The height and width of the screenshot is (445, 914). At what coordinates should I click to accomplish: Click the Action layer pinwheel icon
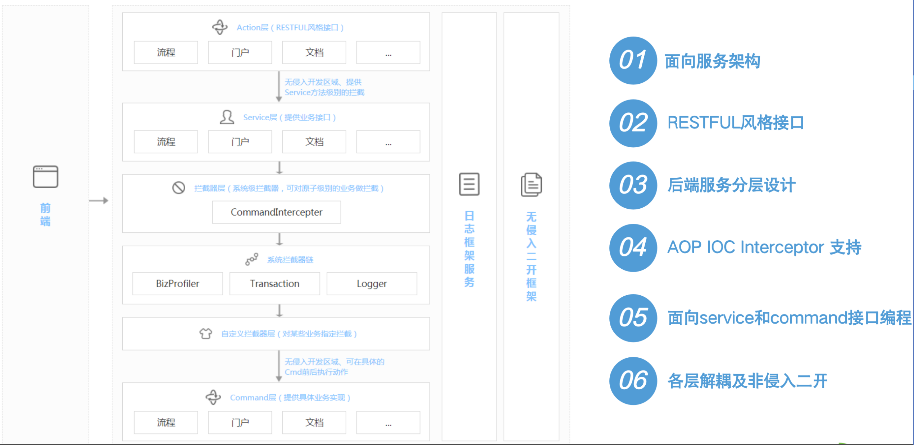click(220, 27)
